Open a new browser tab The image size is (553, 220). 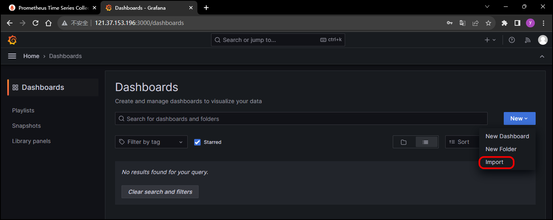point(206,8)
